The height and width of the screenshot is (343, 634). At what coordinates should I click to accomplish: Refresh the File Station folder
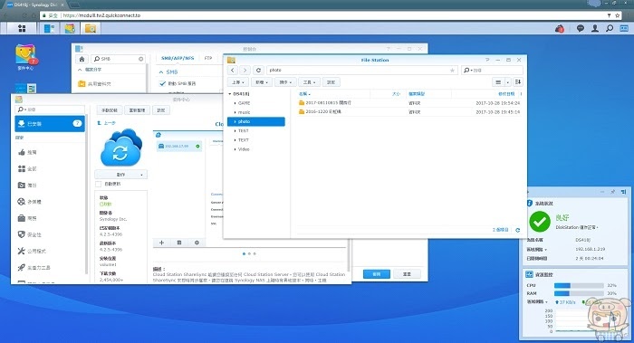(258, 71)
